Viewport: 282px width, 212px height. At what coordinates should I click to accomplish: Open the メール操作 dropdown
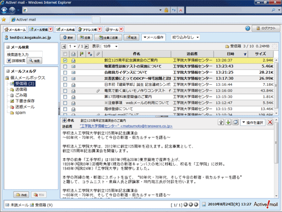pyautogui.click(x=153, y=37)
